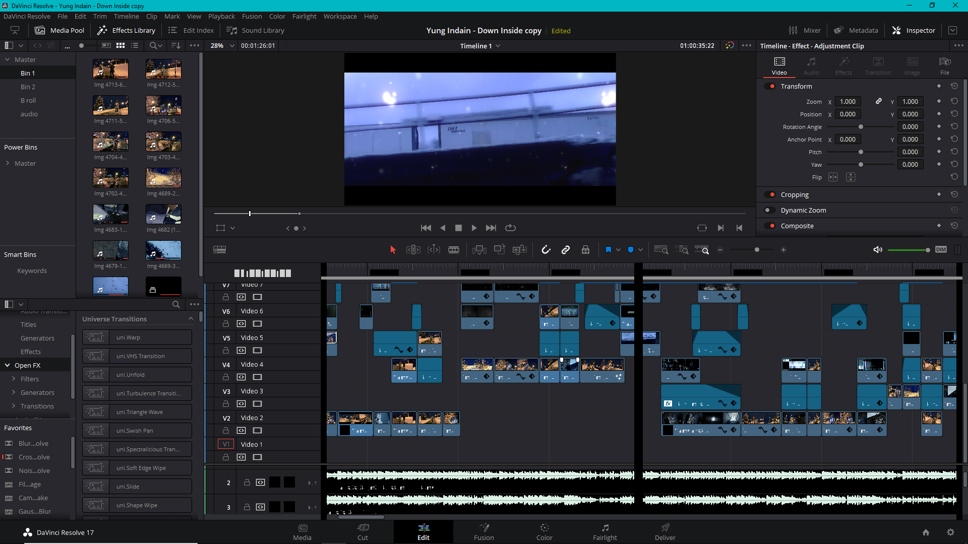The height and width of the screenshot is (544, 968).
Task: Click the Zoom X value field
Action: pyautogui.click(x=848, y=102)
